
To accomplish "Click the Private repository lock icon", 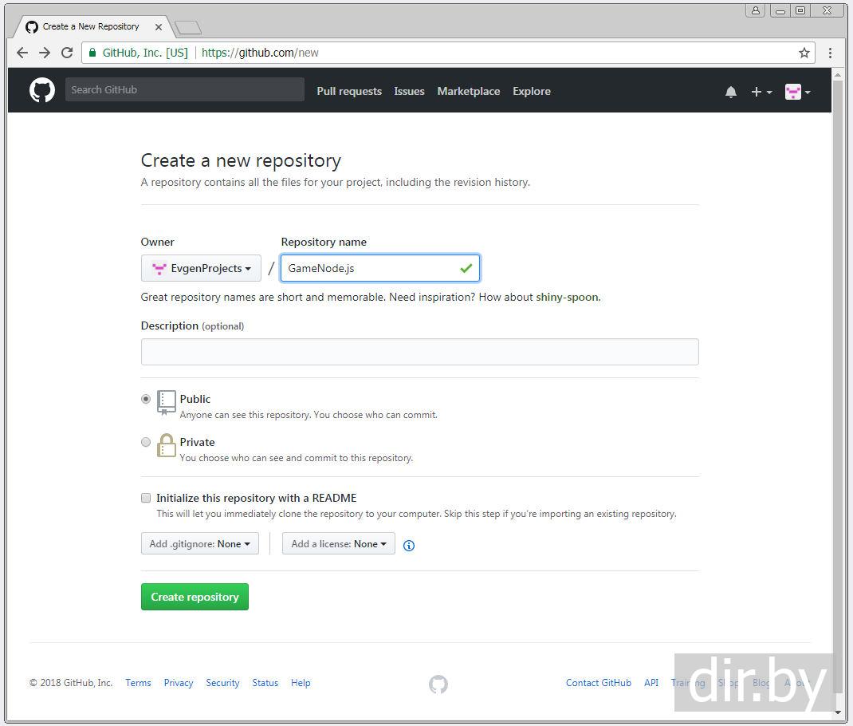I will click(166, 446).
